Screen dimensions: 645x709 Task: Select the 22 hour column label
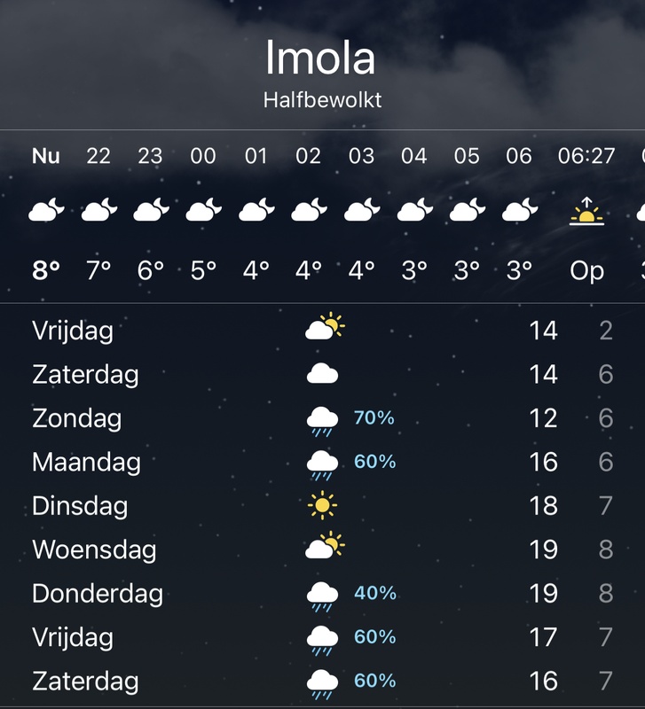(98, 156)
